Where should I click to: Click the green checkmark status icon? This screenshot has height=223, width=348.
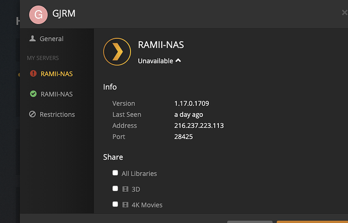coord(33,94)
